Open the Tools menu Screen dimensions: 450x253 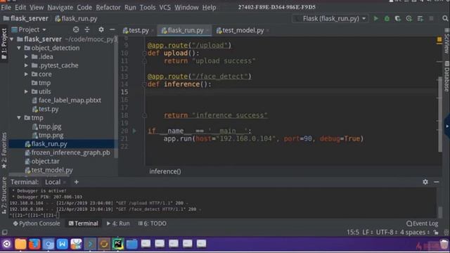(148, 8)
